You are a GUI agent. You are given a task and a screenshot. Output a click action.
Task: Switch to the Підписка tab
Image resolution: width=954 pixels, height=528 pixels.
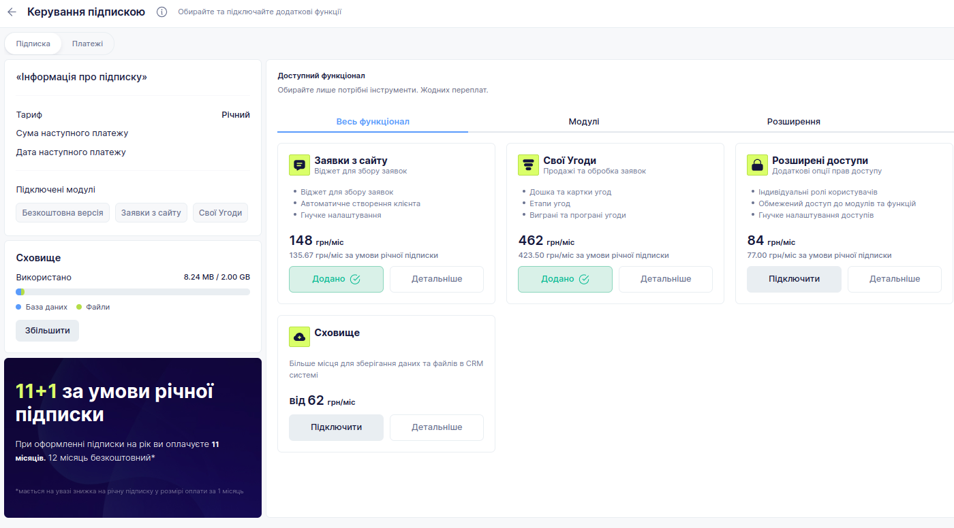(x=33, y=44)
